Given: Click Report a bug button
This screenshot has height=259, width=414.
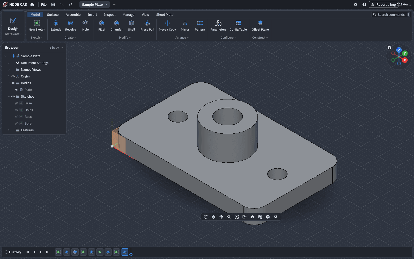Looking at the screenshot, I should [x=383, y=4].
